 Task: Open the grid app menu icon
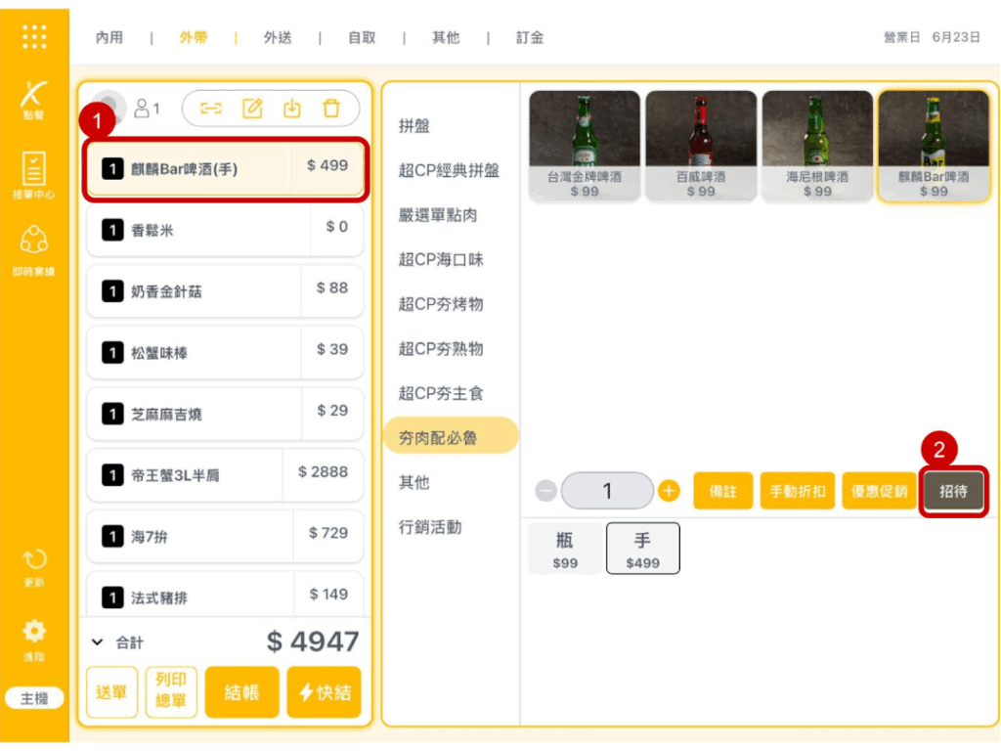coord(34,36)
